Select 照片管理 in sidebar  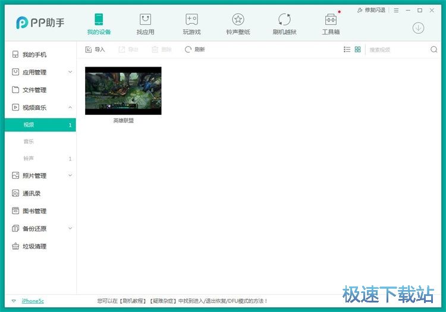coord(40,175)
